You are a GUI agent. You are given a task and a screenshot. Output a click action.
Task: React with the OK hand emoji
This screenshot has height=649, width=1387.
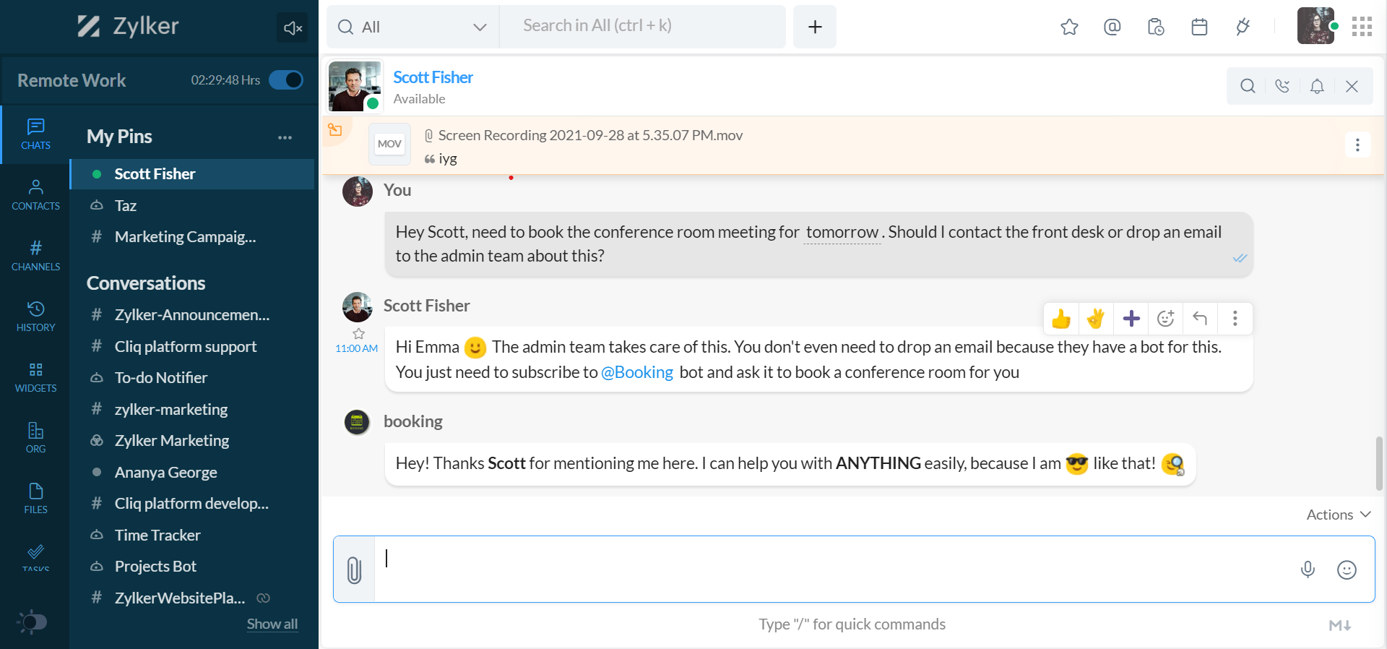1096,319
